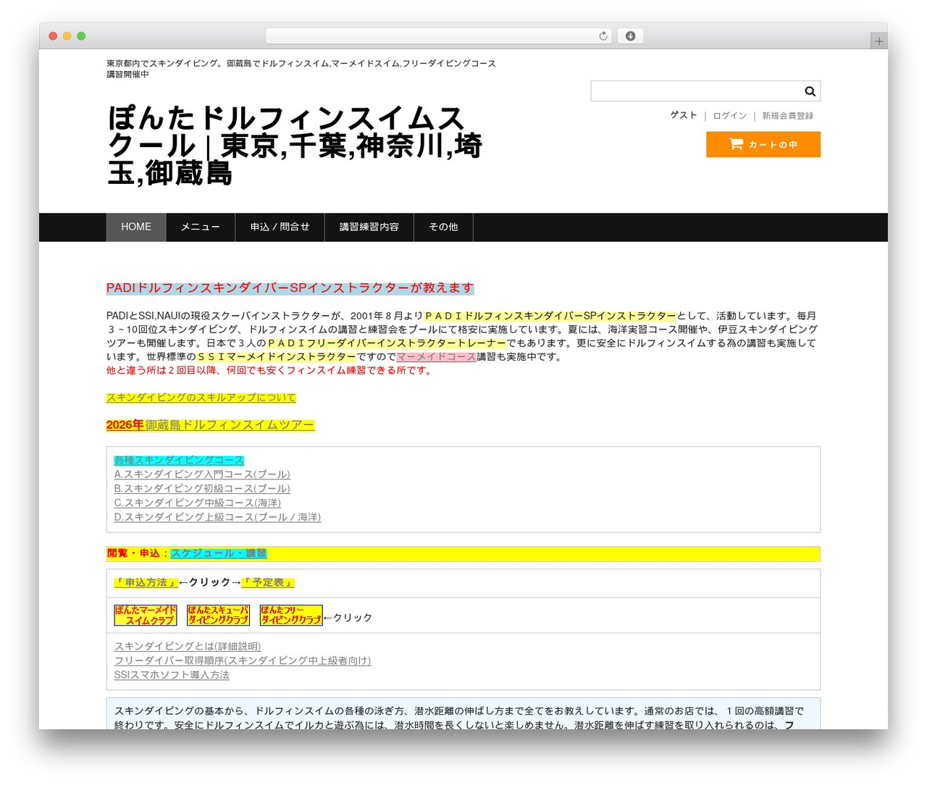Open the 講習練習内容 navigation item
The width and height of the screenshot is (927, 785).
click(369, 227)
